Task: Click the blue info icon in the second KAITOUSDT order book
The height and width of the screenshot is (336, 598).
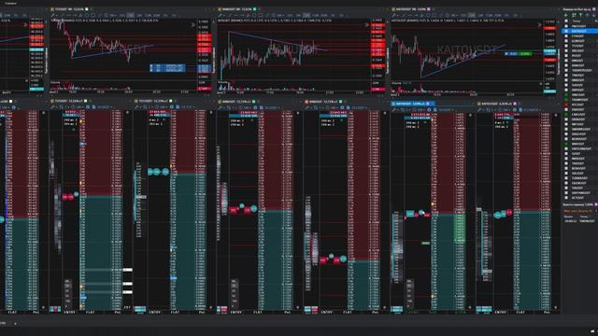Action: click(x=515, y=110)
